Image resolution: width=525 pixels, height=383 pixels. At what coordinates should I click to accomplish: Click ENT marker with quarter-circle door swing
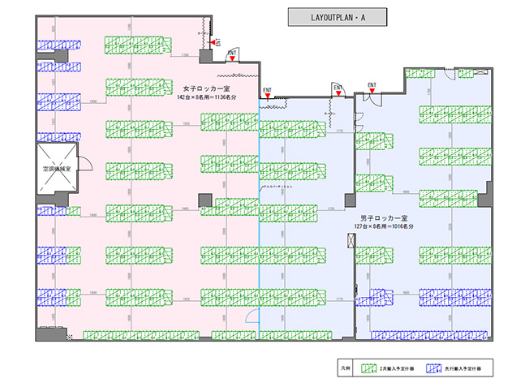[x=337, y=87]
